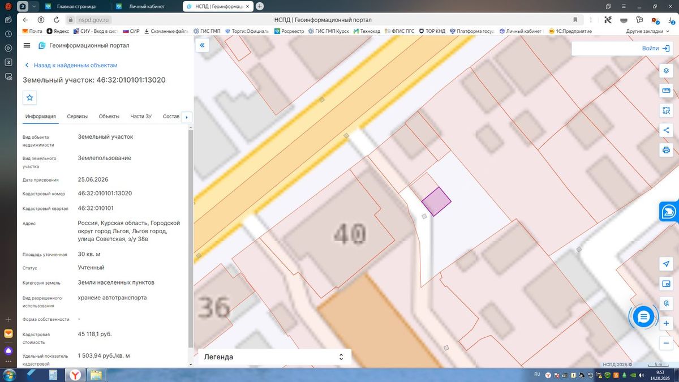The width and height of the screenshot is (679, 382).
Task: Open Yandex Browser from the taskbar
Action: 74,375
